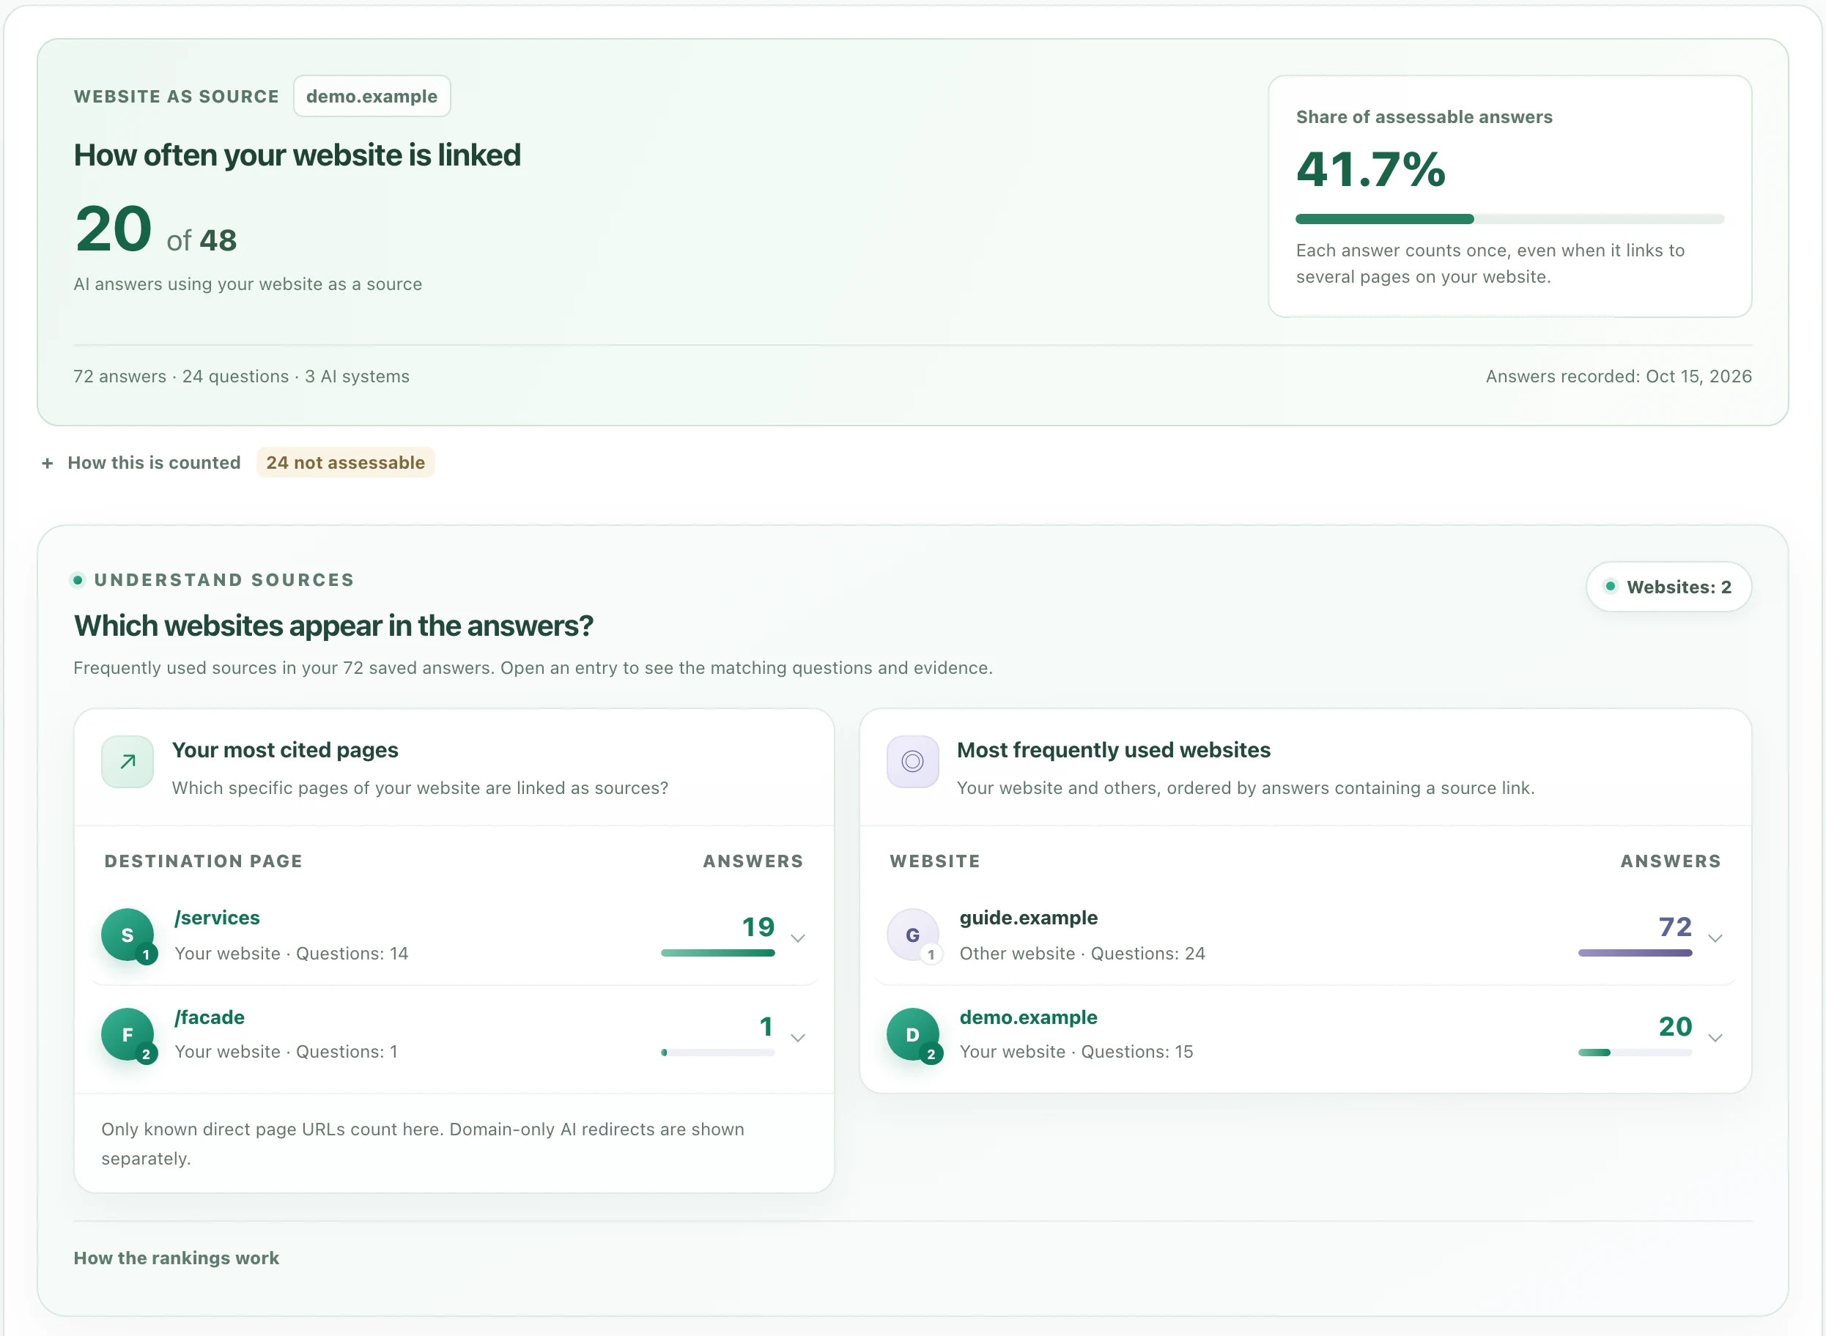The width and height of the screenshot is (1826, 1336).
Task: Click the Websites: 2 pill
Action: click(x=1668, y=586)
